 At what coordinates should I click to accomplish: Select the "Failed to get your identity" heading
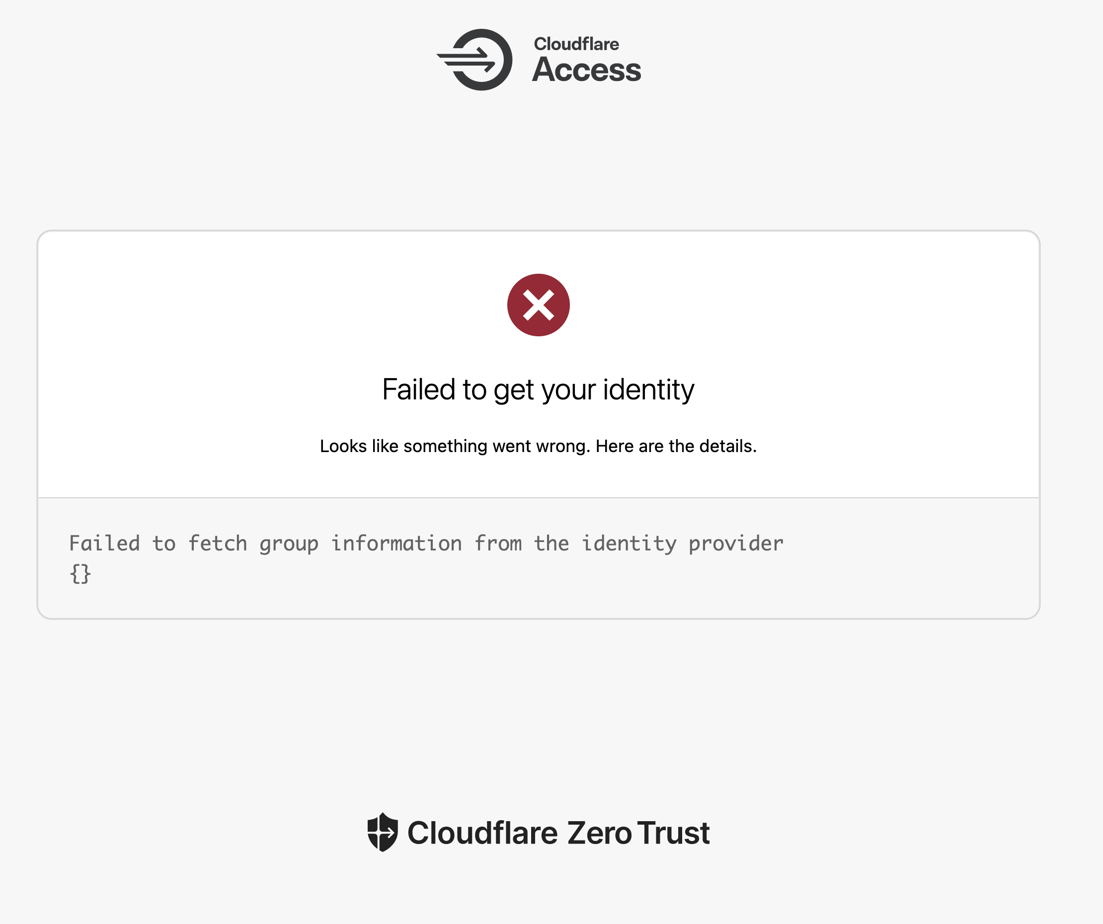point(538,390)
